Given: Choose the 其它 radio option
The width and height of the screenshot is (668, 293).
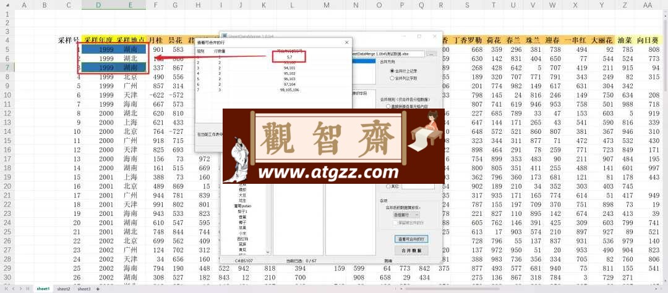Looking at the screenshot, I should [393, 186].
